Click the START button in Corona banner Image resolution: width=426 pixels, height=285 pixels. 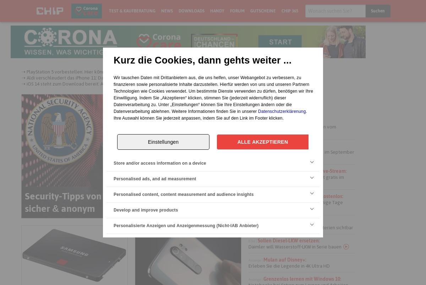(x=280, y=42)
